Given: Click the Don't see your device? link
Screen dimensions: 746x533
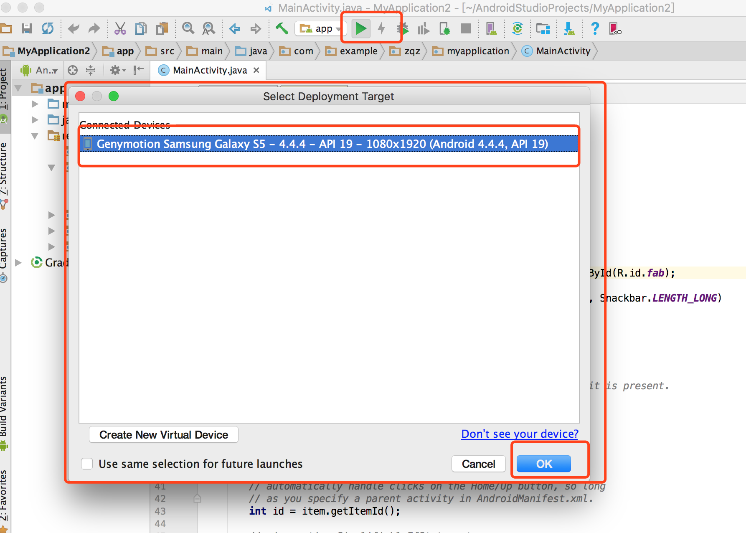Looking at the screenshot, I should click(x=520, y=434).
